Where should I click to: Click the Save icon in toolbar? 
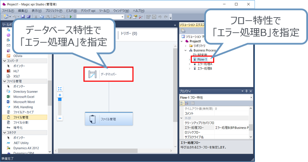coord(23,17)
